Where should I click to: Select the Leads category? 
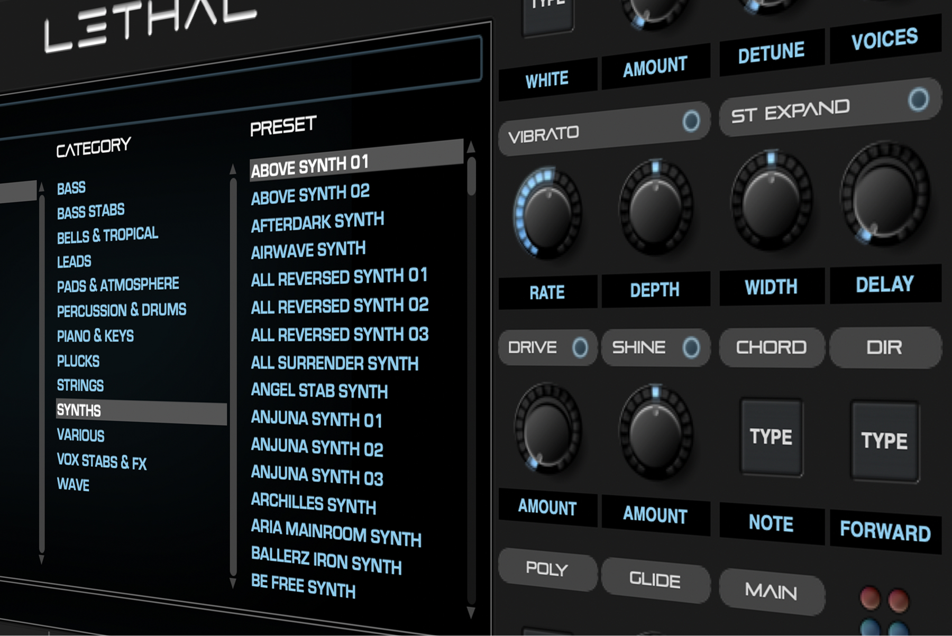(x=74, y=262)
